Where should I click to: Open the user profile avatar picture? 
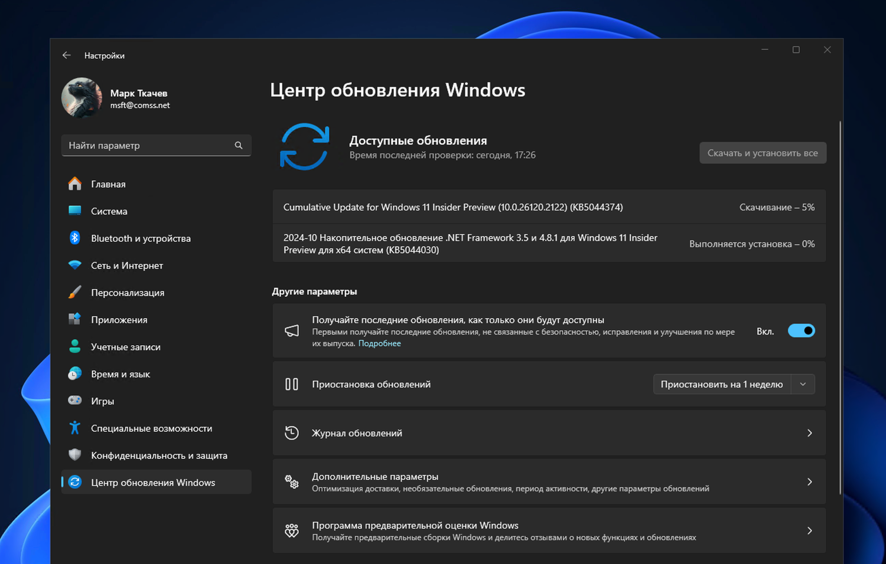(82, 98)
